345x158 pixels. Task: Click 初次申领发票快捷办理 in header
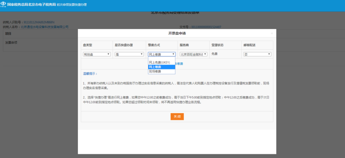click(x=72, y=5)
